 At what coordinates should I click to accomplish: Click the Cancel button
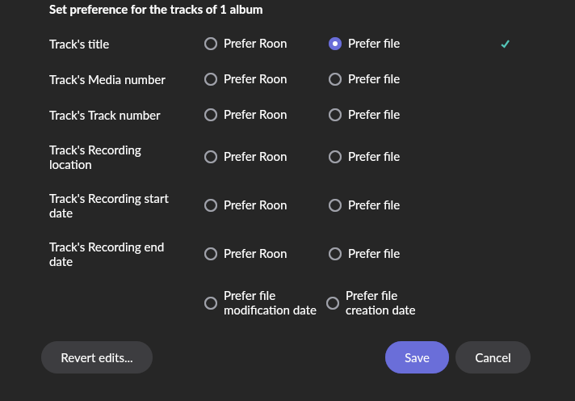click(493, 357)
